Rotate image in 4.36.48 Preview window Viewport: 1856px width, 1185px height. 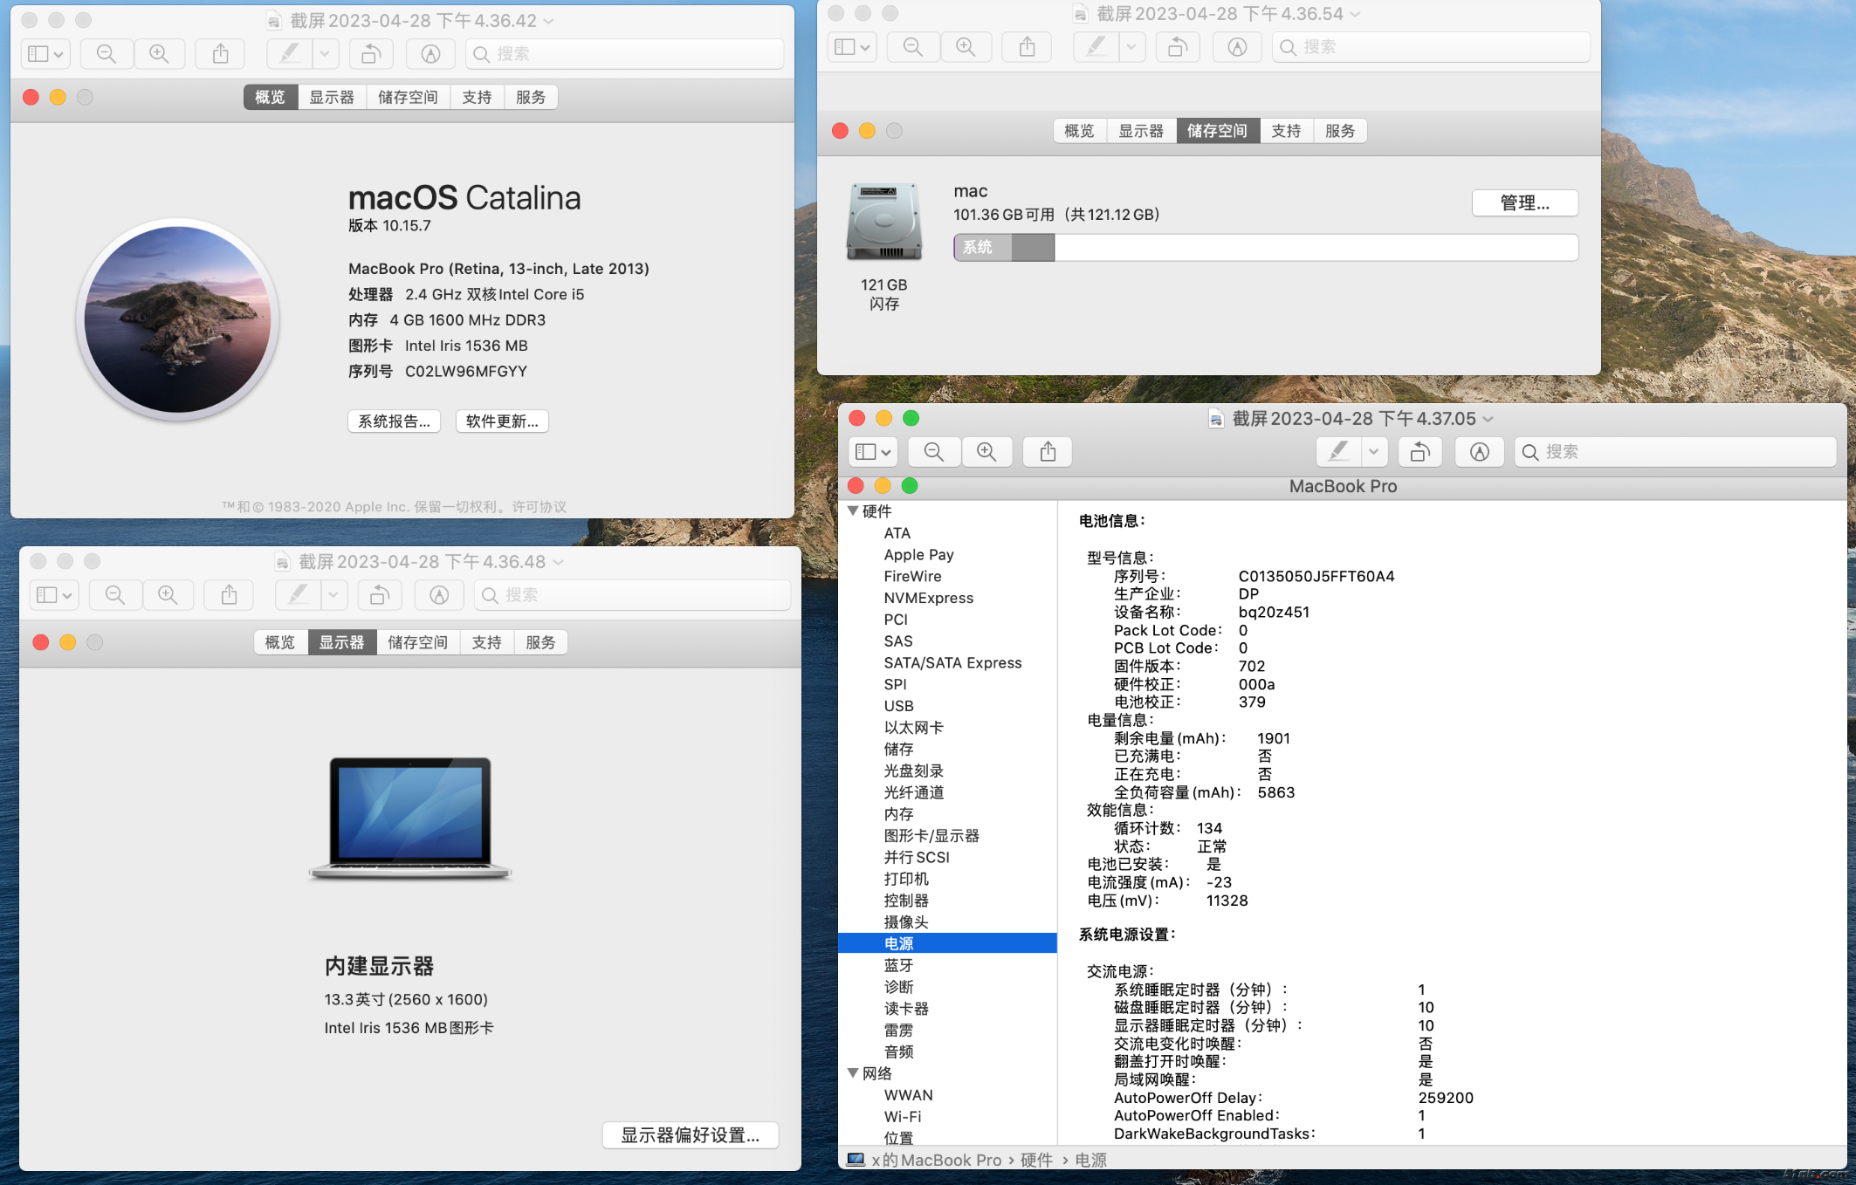(380, 595)
